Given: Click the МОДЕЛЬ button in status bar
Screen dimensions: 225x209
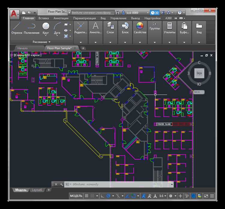Looking at the screenshot, I should point(76,196).
